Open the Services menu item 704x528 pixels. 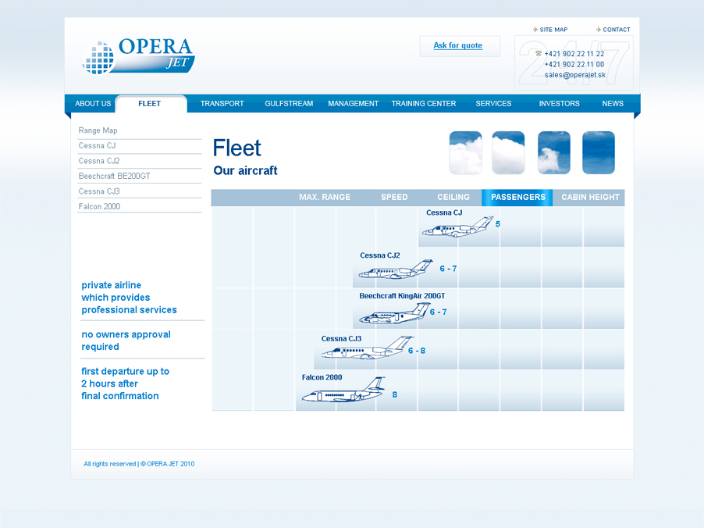pos(493,103)
